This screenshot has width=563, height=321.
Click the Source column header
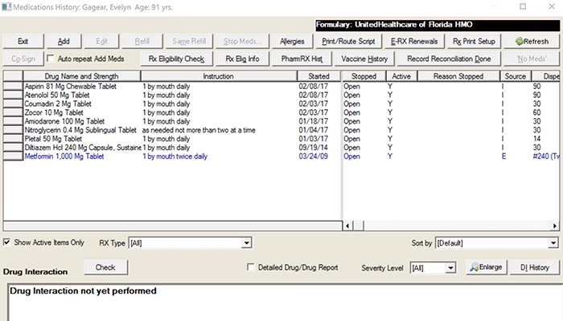516,76
